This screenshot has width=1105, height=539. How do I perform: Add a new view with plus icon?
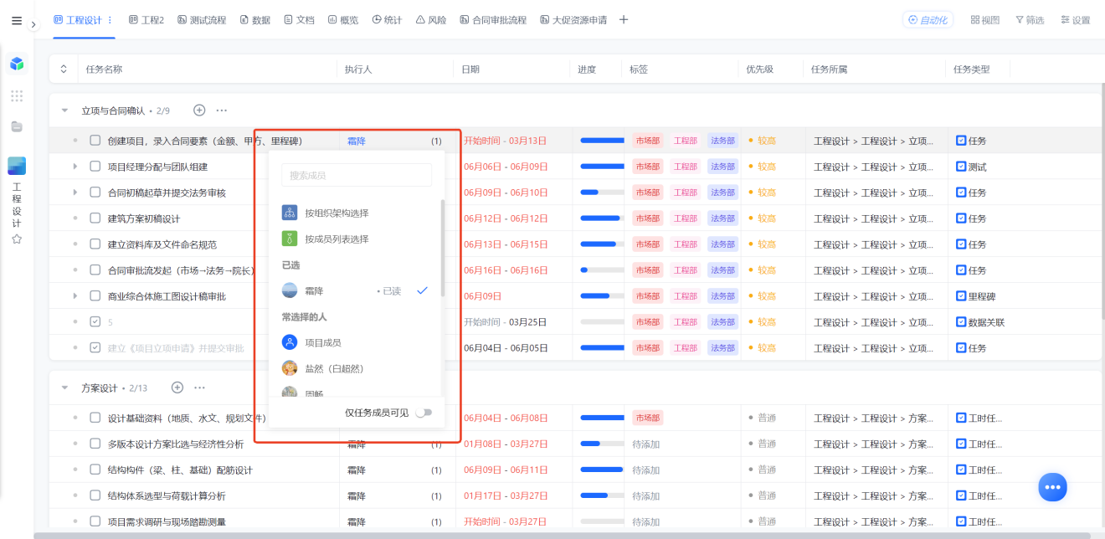click(x=624, y=20)
